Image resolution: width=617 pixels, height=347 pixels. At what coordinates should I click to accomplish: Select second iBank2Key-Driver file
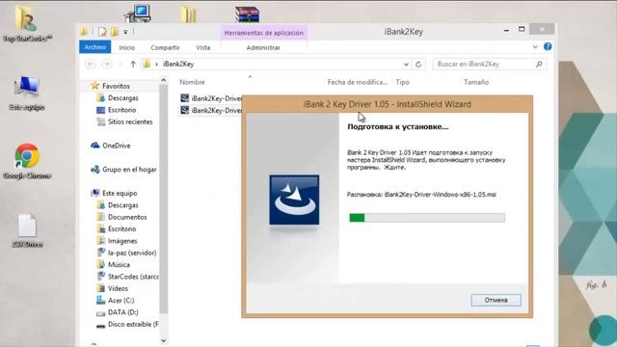211,111
